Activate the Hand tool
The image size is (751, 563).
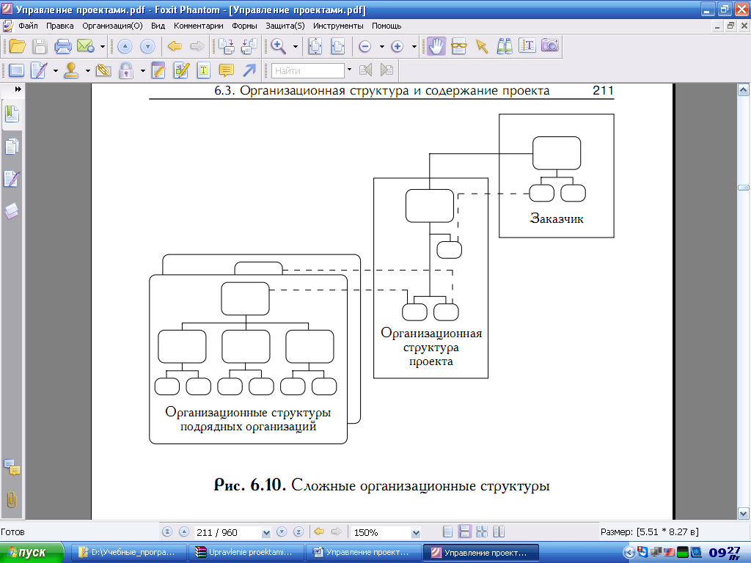pyautogui.click(x=436, y=46)
